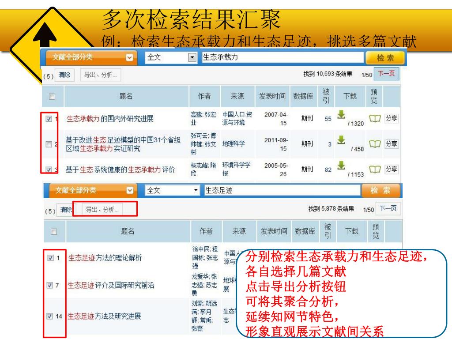This screenshot has height=339, width=452.
Task: Expand upper 文献全部分类 category dropdown
Action: [x=129, y=57]
